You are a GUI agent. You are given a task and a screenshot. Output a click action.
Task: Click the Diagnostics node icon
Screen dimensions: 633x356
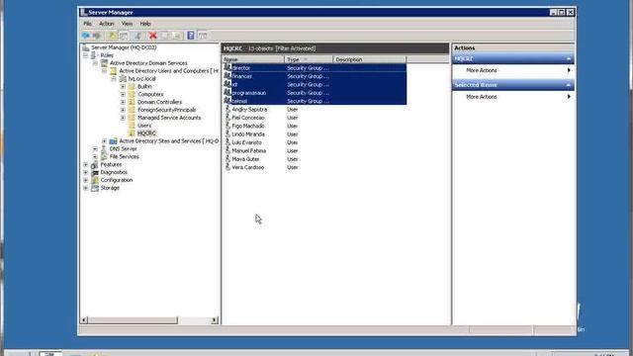tap(95, 172)
